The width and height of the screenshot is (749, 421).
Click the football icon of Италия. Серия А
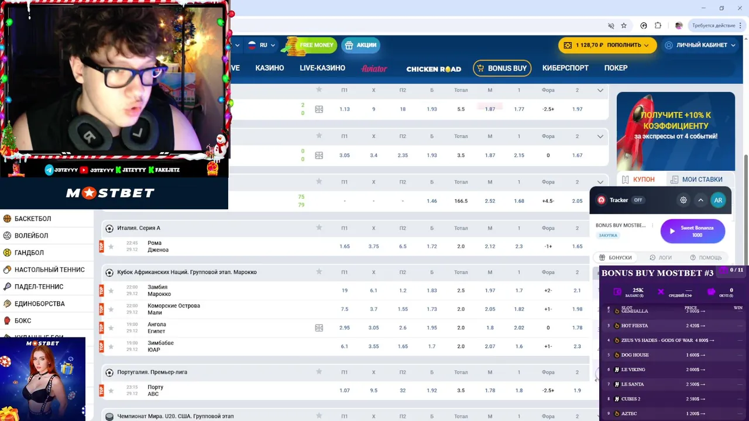click(x=109, y=228)
